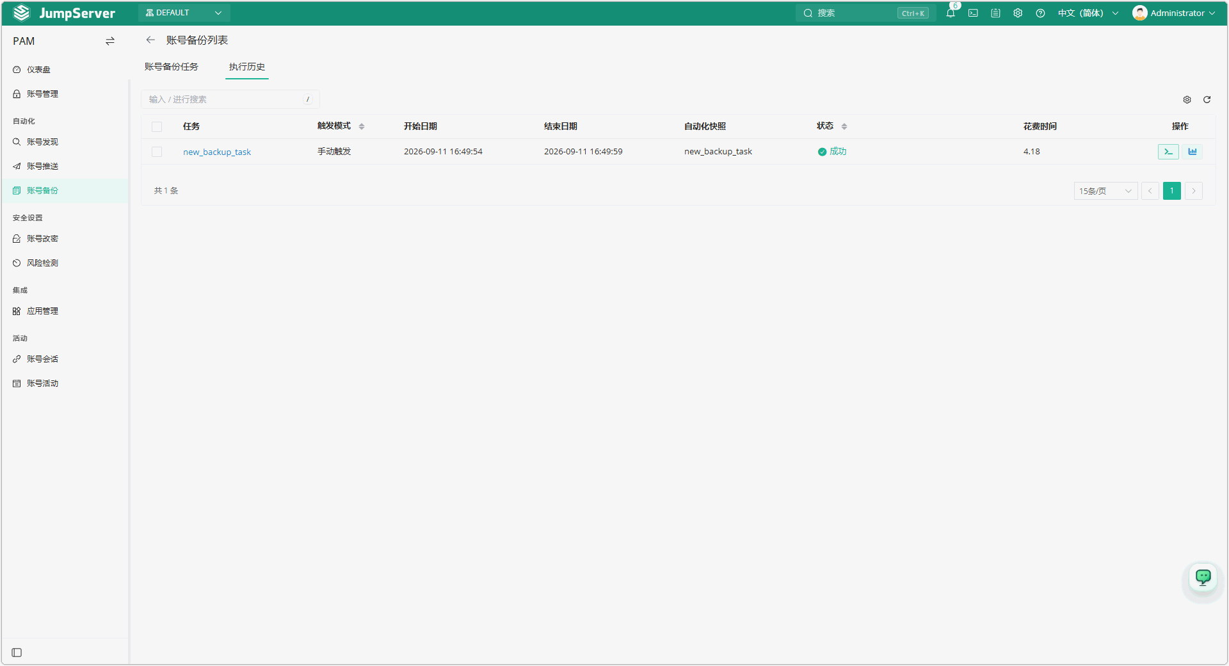The image size is (1229, 666).
Task: Open the DEFAULT organization dropdown
Action: pos(184,13)
